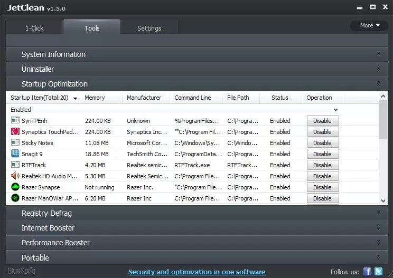The width and height of the screenshot is (393, 278).
Task: Click the Not running memory status
Action: (99, 187)
